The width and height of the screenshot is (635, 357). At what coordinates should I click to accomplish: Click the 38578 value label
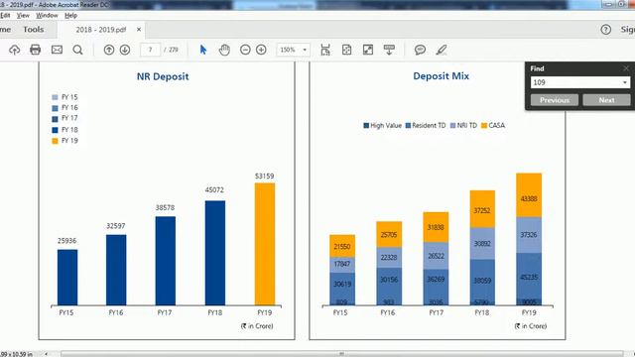click(166, 207)
